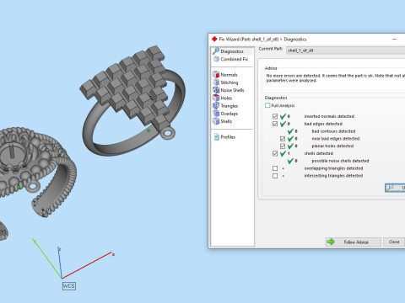Click green checkmark beside inverted normals
The height and width of the screenshot is (303, 405).
point(283,116)
